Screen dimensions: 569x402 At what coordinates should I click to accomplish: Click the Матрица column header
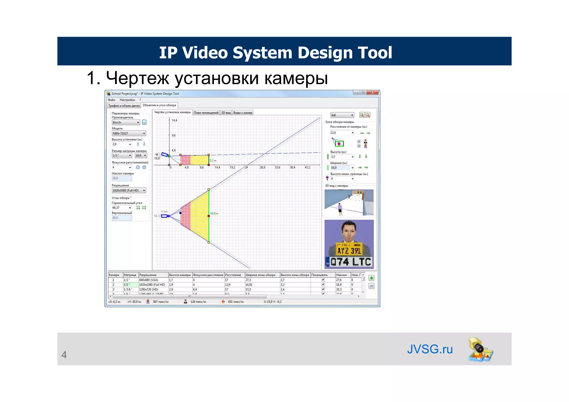coord(131,275)
